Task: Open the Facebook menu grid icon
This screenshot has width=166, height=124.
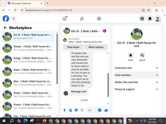Action: pyautogui.click(x=142, y=19)
